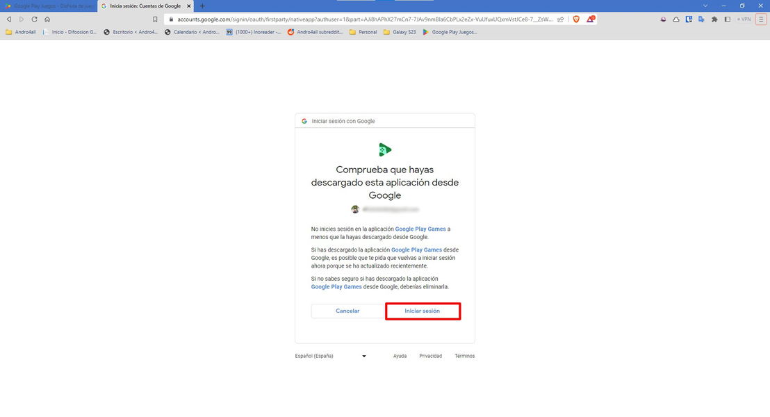Screen dimensions: 770x417
Task: Open the Galaxy S23 bookmarks folder
Action: (399, 32)
